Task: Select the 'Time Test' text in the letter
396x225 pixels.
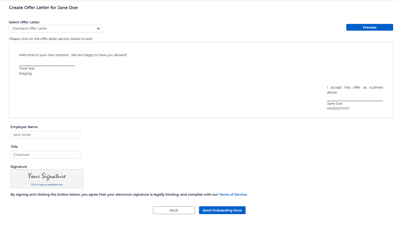Action: coord(27,69)
